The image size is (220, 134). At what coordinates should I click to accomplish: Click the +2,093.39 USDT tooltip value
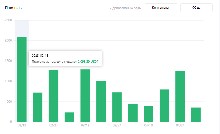87,62
